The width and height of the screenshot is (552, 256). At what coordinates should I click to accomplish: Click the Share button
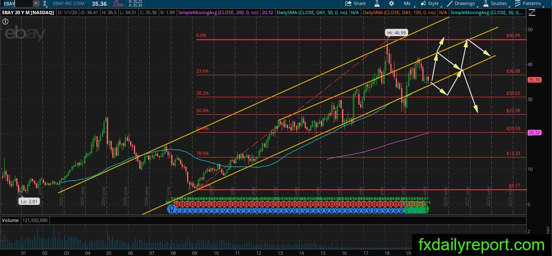(x=355, y=3)
